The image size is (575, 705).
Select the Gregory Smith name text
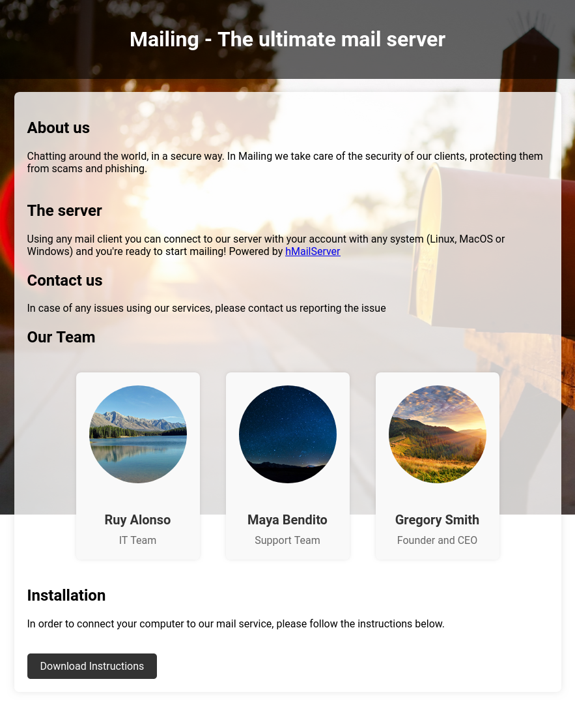coord(437,520)
